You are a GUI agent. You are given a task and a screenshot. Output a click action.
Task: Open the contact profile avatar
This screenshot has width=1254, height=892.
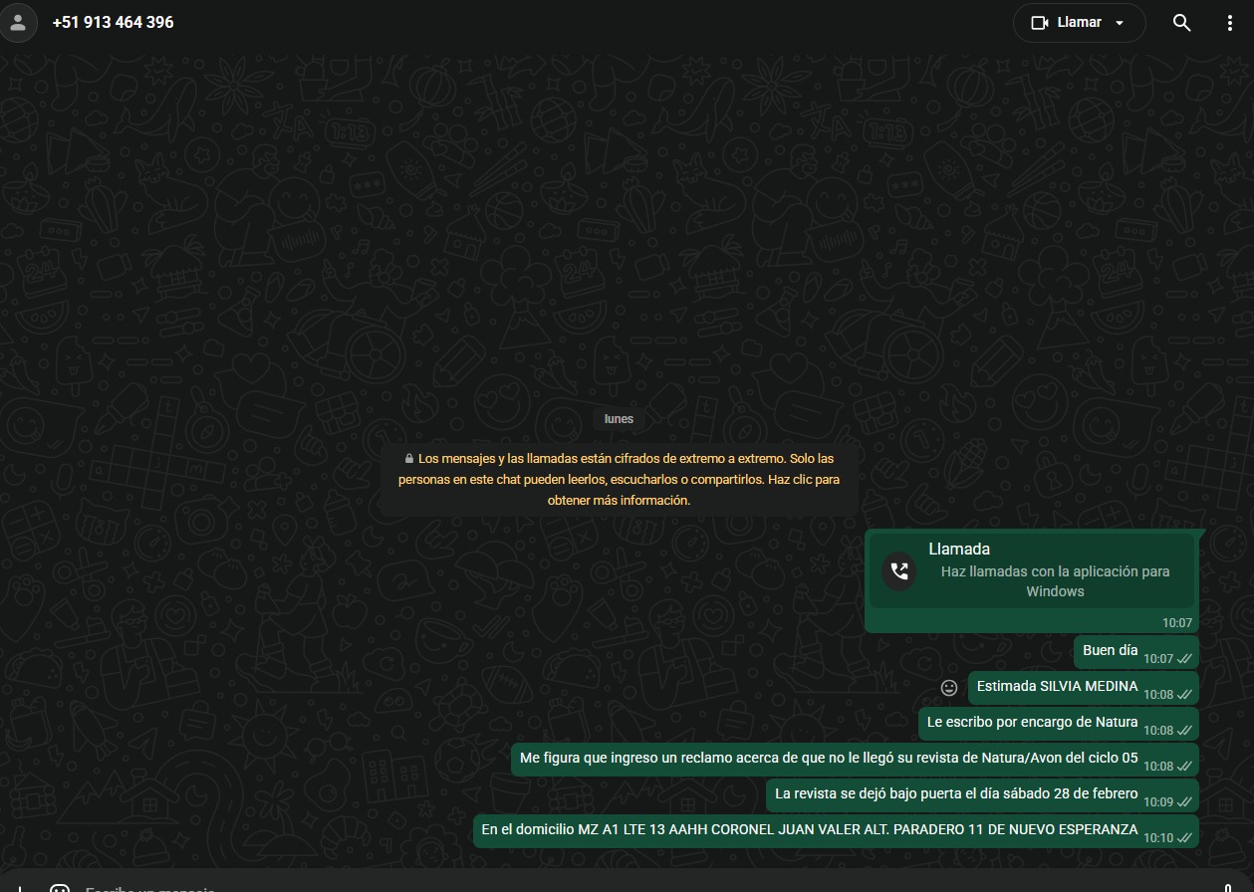click(18, 22)
